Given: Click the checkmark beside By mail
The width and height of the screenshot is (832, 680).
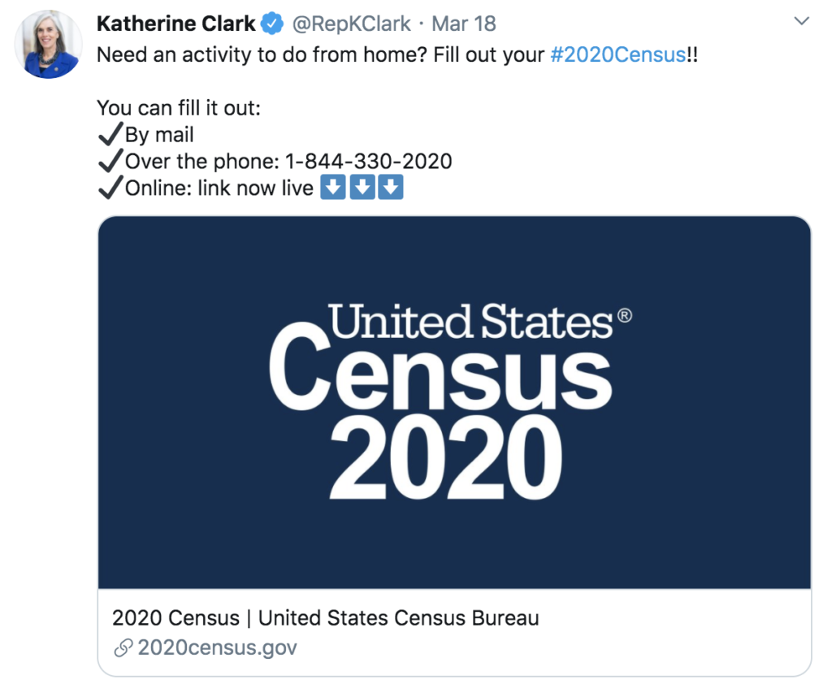Looking at the screenshot, I should 110,134.
